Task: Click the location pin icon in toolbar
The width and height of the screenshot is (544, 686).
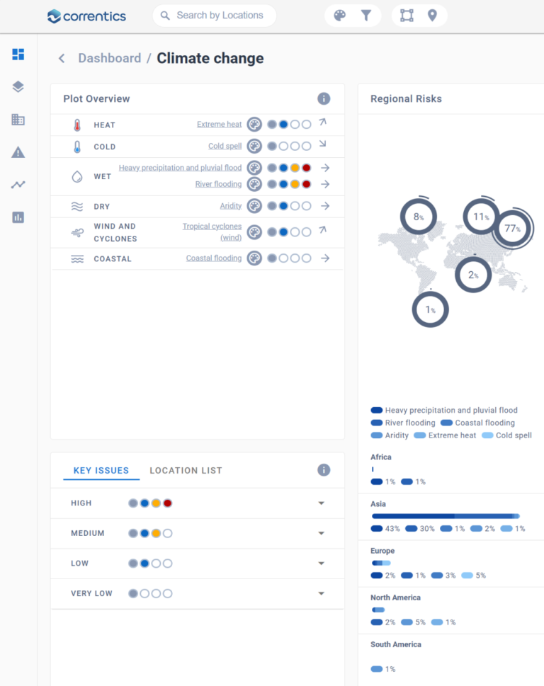Action: 432,16
